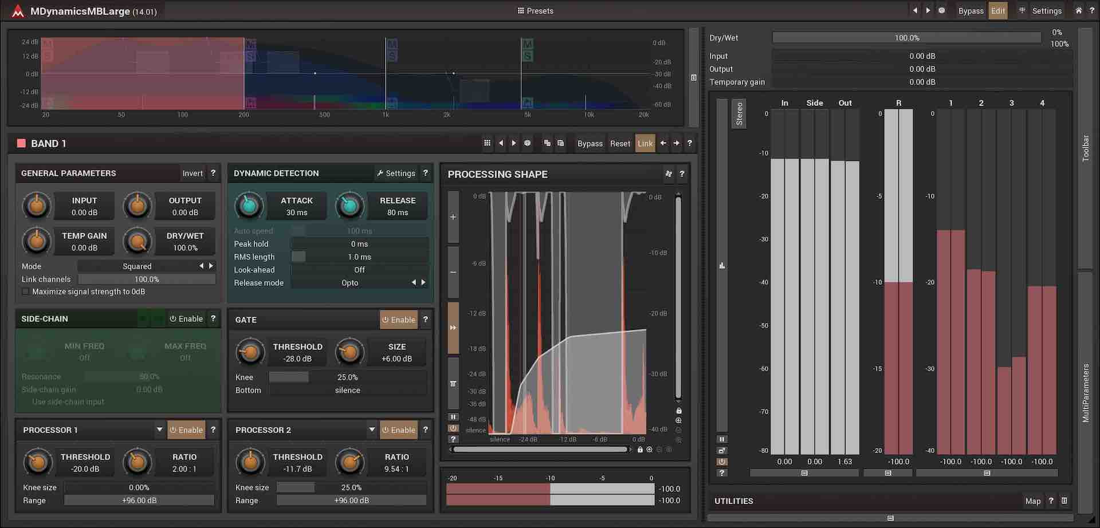This screenshot has width=1100, height=528.
Task: Randomize the processing shape
Action: coord(668,174)
